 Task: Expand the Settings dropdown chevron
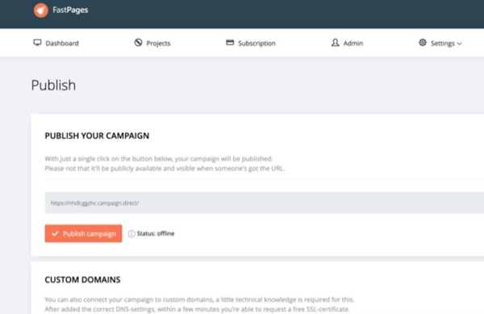[x=459, y=44]
